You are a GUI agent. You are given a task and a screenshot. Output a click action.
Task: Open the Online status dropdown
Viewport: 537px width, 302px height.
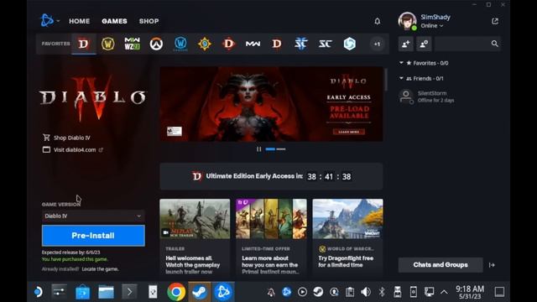click(x=431, y=26)
